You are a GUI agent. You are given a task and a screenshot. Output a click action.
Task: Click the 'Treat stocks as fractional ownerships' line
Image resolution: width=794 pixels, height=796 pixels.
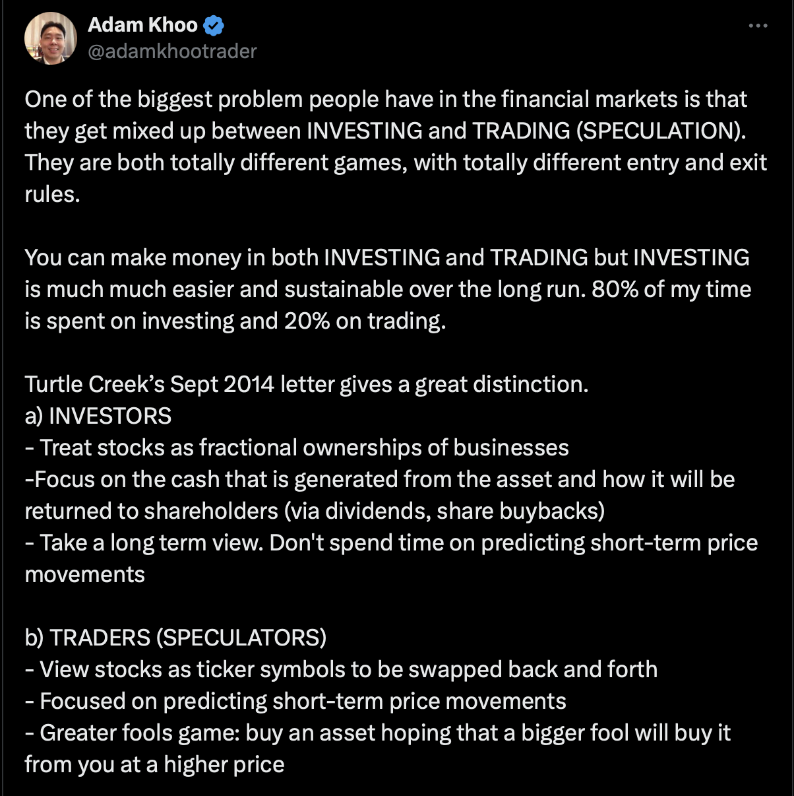297,448
